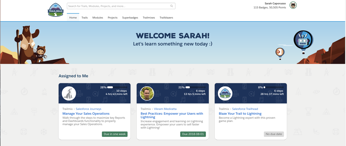Open Blaze Your Trail to Lightning link
346x146 pixels.
pyautogui.click(x=240, y=114)
